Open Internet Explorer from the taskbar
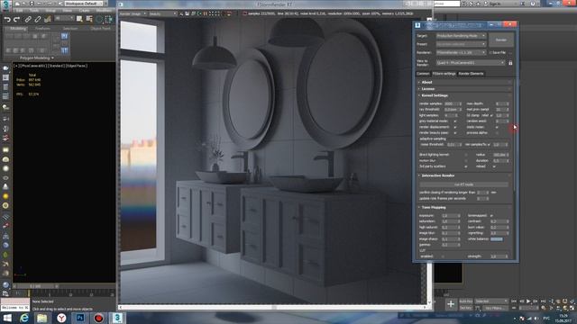577x324 pixels. click(x=24, y=318)
